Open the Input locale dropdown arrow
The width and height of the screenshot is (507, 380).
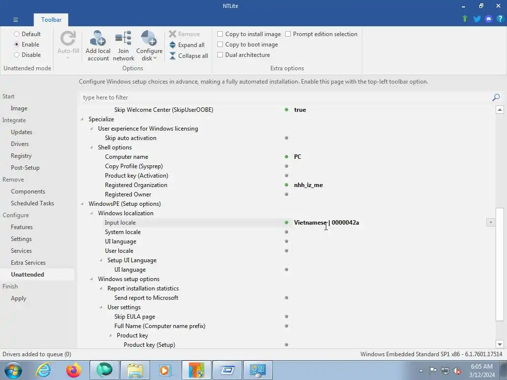pyautogui.click(x=491, y=222)
